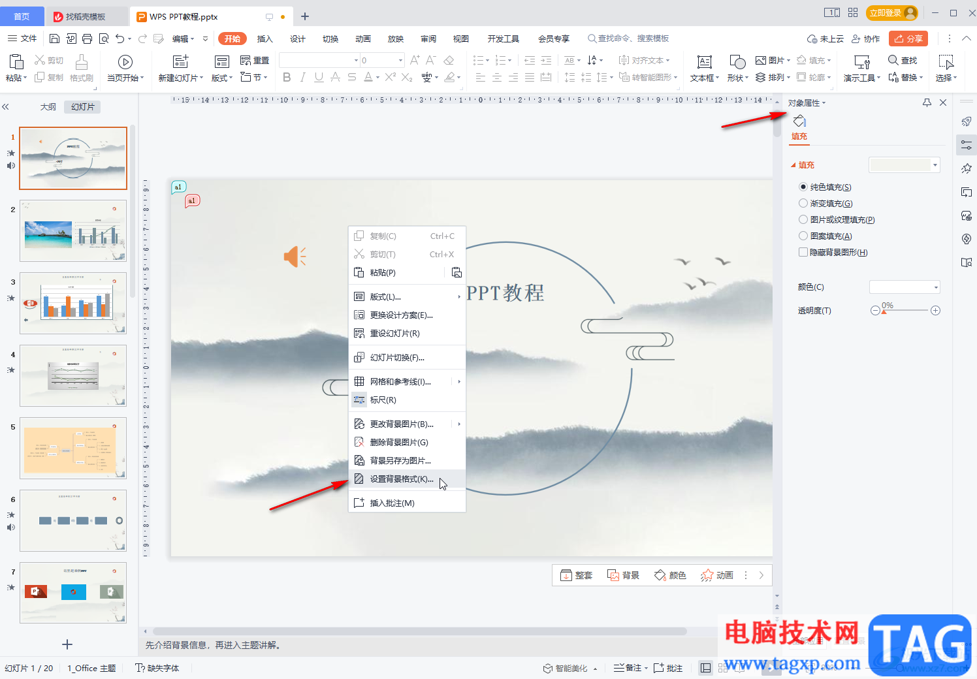Open the font size combo box
Viewport: 977px width, 679px height.
[x=382, y=60]
